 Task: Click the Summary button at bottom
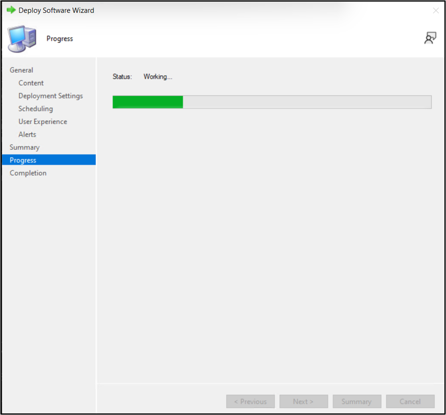point(357,401)
